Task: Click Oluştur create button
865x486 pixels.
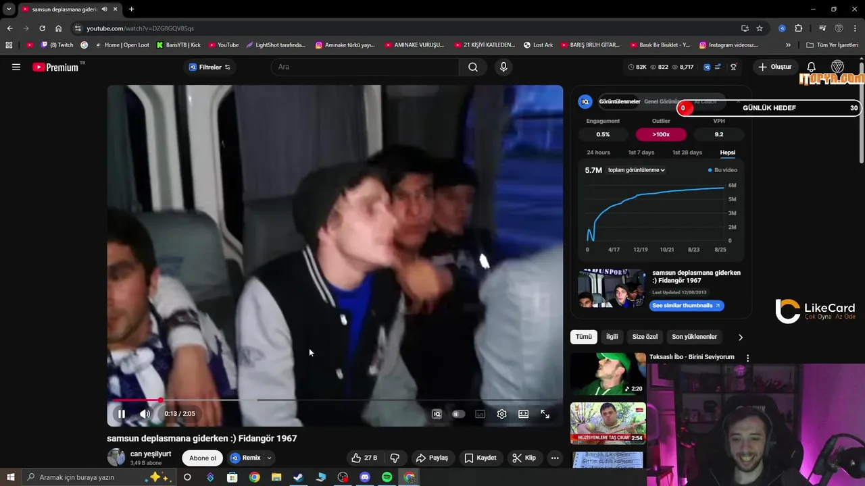Action: 775,67
